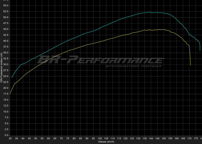Screen dimensions: 202x144
Task: Click the cyan curve's peak near 140 km/h
Action: coord(149,12)
